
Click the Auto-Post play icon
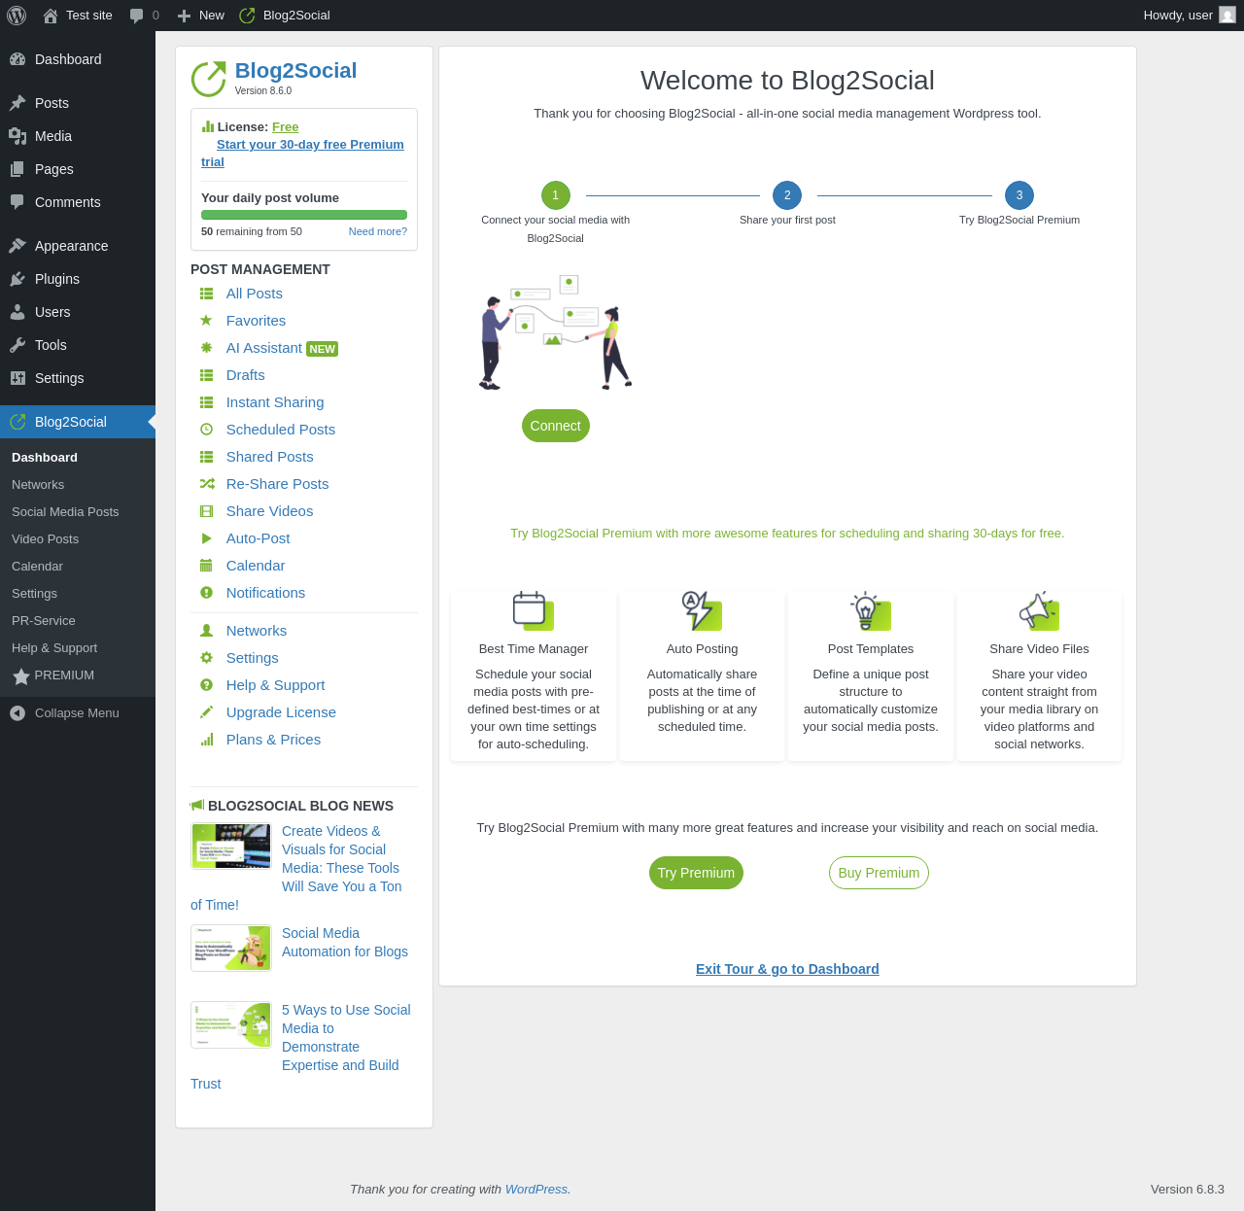(206, 538)
